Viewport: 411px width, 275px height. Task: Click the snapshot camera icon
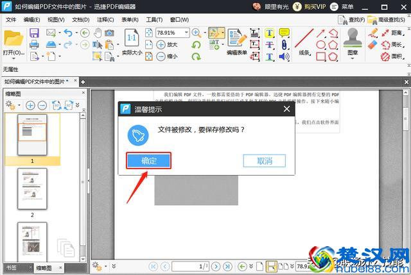pyautogui.click(x=109, y=33)
